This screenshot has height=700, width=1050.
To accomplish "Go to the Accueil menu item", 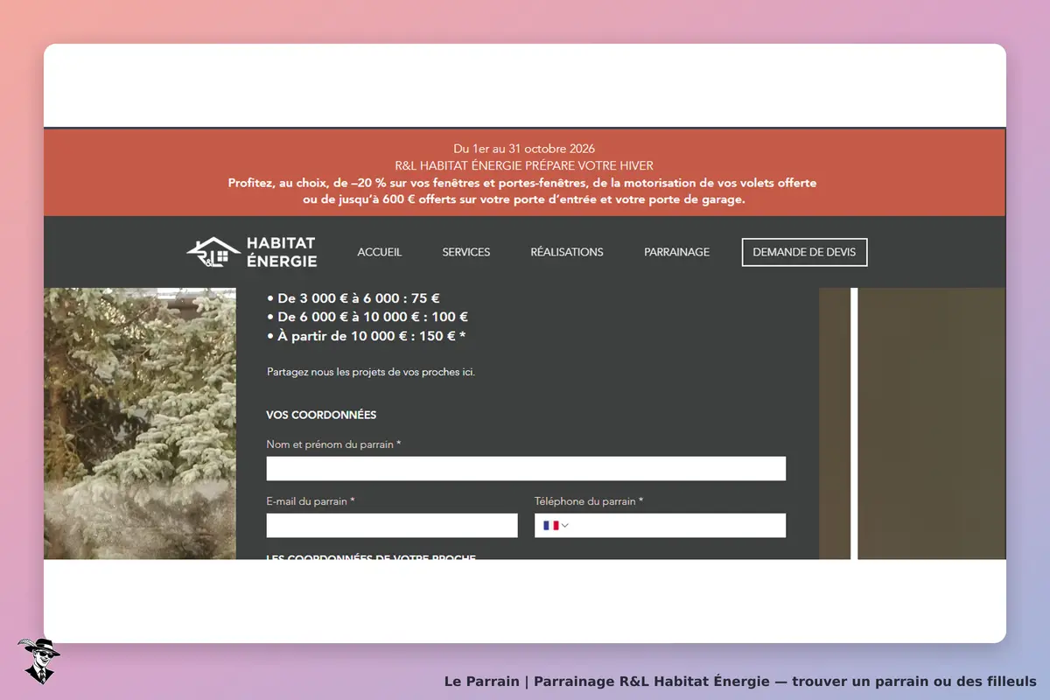I will tap(380, 252).
